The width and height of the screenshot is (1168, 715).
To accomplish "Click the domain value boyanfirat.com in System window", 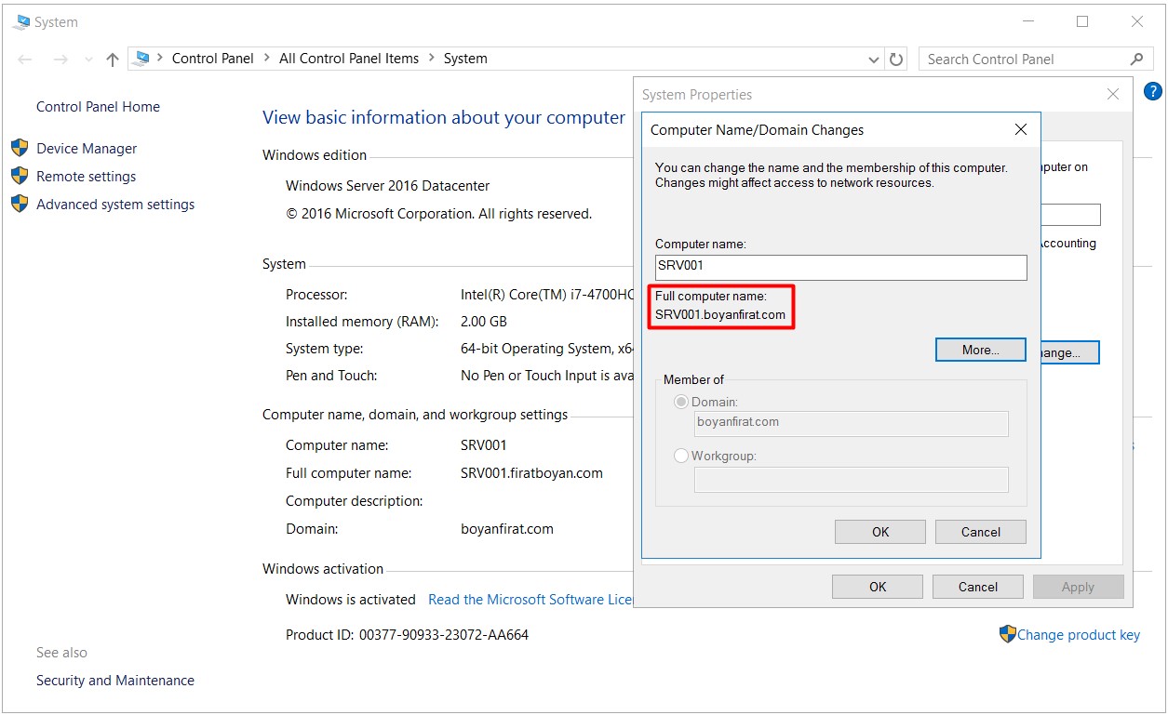I will pos(507,529).
